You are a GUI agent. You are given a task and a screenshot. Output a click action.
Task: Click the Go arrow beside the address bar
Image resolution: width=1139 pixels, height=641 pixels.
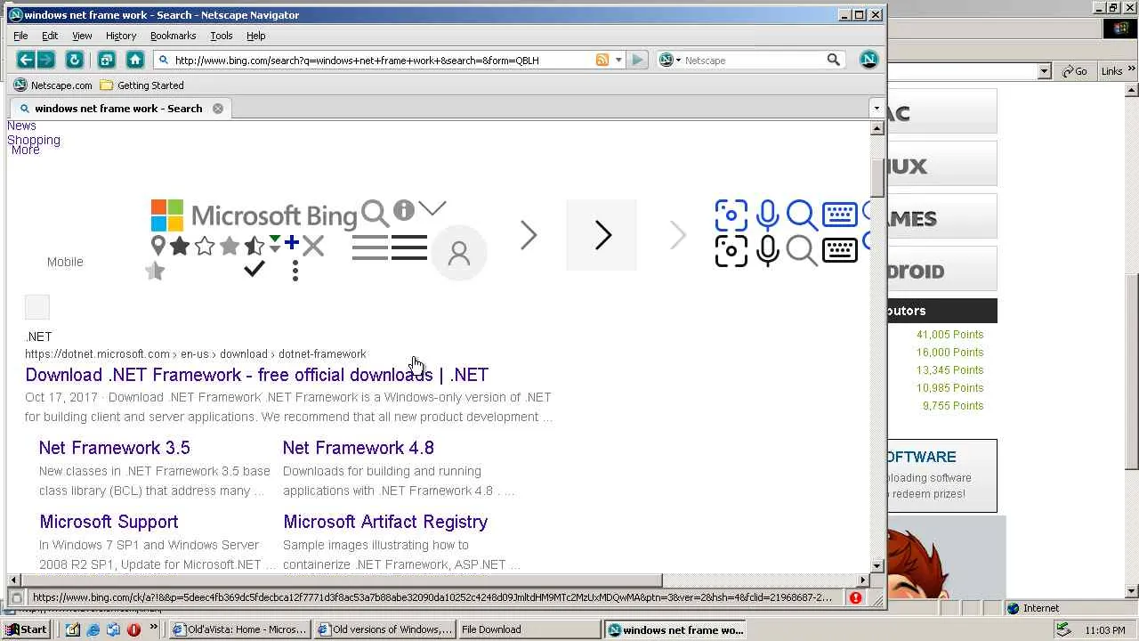[x=637, y=60]
